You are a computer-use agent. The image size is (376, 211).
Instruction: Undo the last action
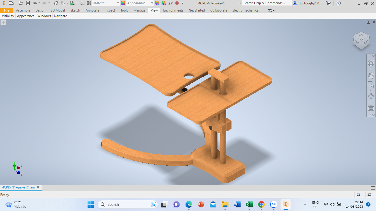pyautogui.click(x=34, y=3)
